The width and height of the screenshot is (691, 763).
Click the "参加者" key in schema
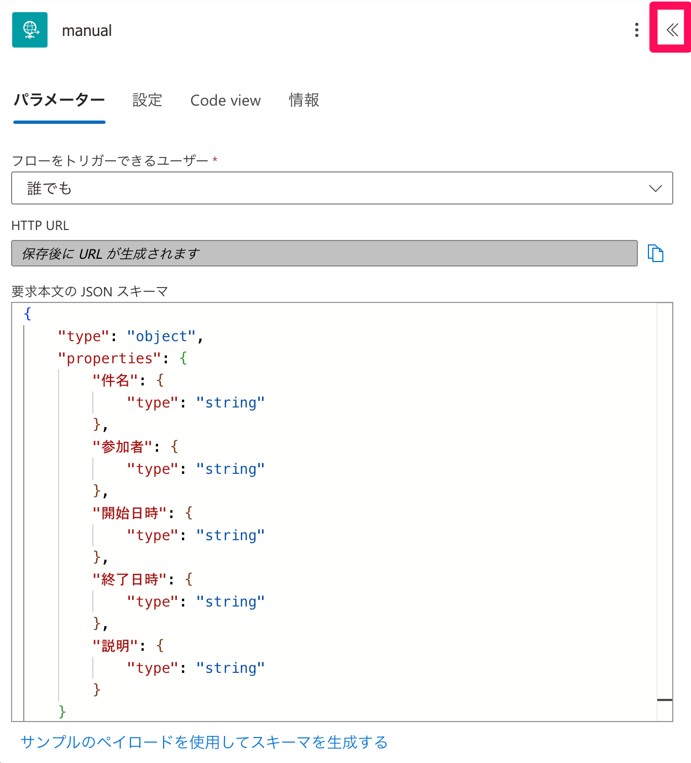[122, 447]
